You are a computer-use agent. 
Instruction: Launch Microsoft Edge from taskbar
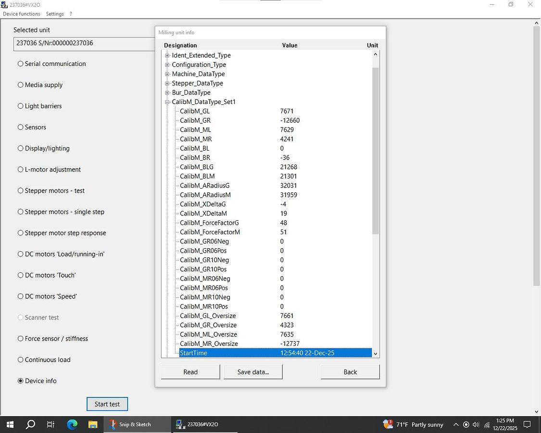[72, 424]
